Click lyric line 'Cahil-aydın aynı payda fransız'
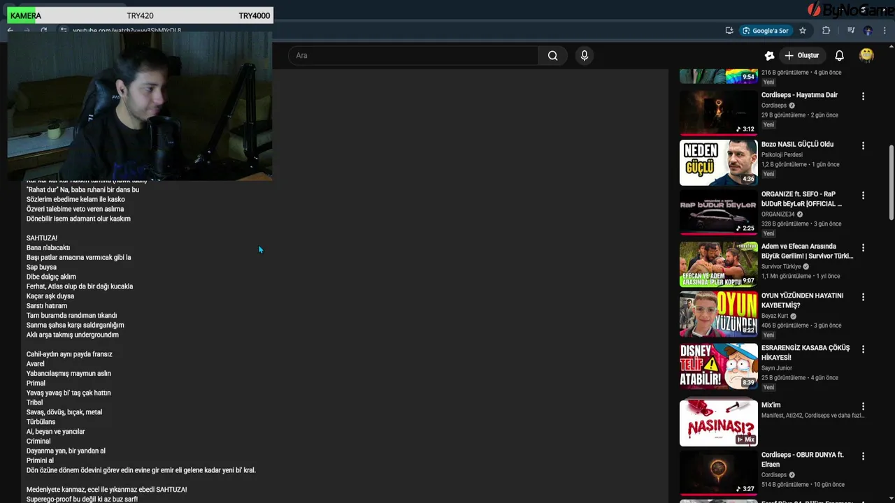Viewport: 895px width, 503px height. click(69, 354)
